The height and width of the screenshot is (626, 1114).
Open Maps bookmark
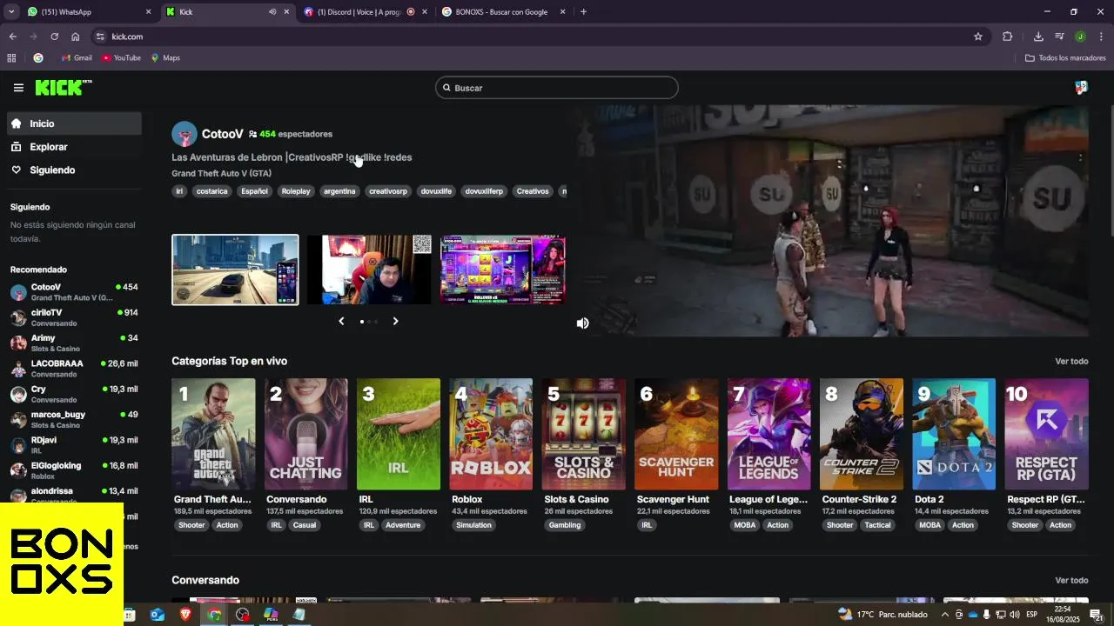[x=165, y=58]
